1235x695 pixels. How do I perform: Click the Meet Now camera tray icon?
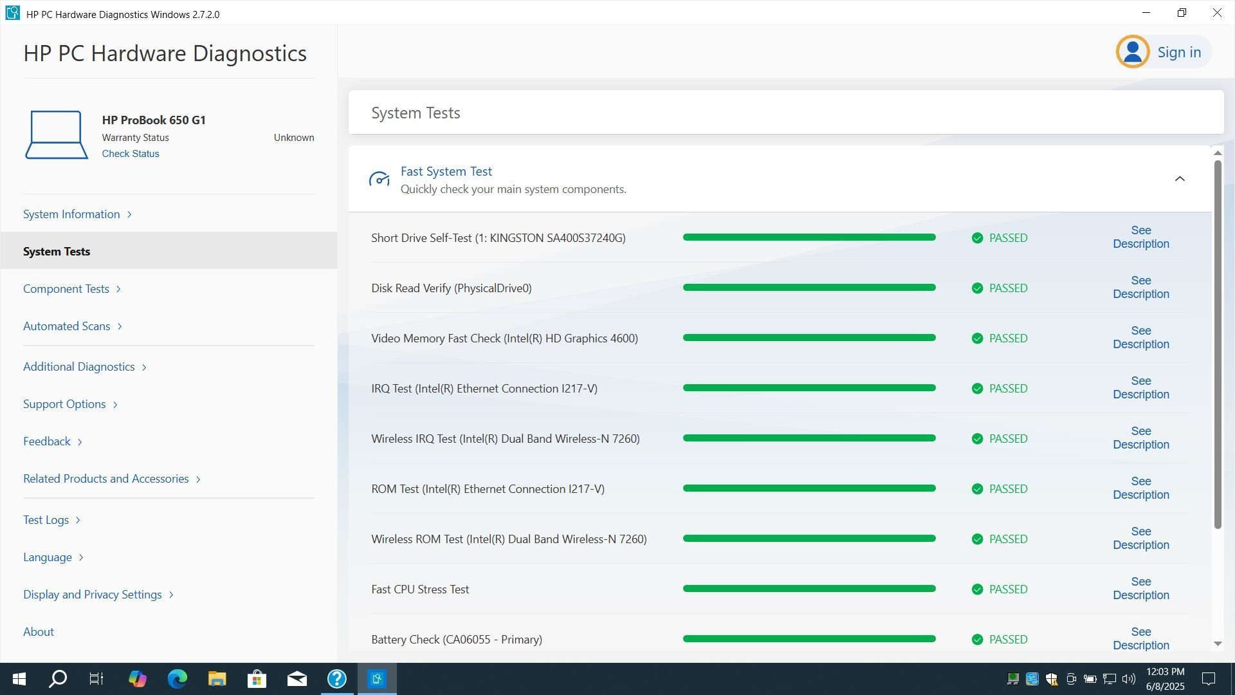coord(1071,679)
